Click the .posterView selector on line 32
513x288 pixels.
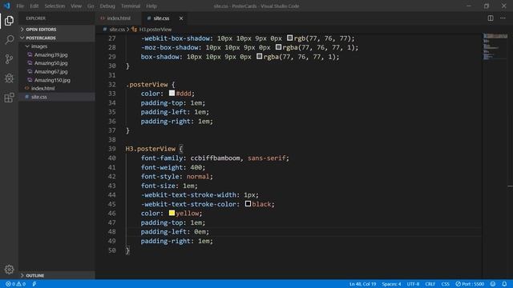tap(147, 85)
